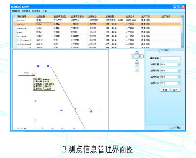Pan the dam view right with arrow button
196x158 pixels.
pyautogui.click(x=141, y=56)
